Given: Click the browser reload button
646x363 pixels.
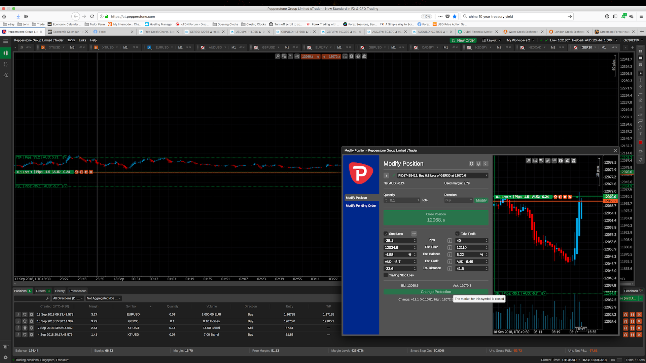Looking at the screenshot, I should 92,16.
